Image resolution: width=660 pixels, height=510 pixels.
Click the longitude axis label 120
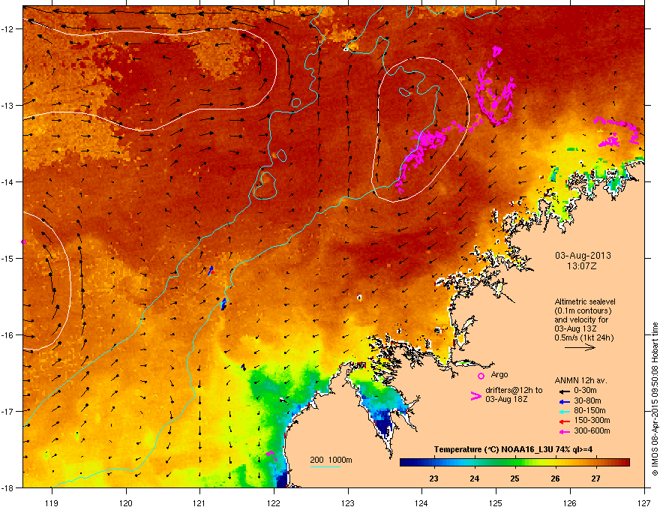tap(126, 503)
